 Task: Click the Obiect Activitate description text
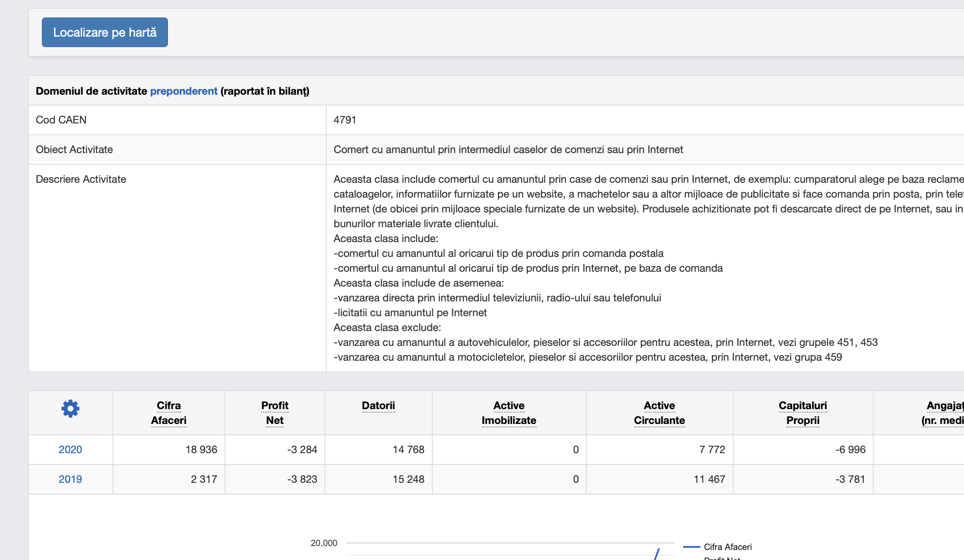click(508, 150)
